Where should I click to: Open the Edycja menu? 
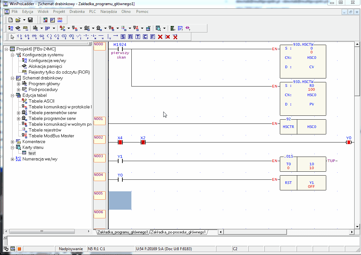pos(28,12)
